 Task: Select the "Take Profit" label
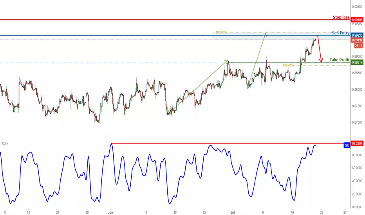click(x=340, y=60)
